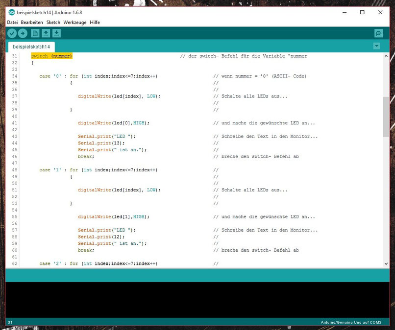Open the Serial Monitor magnifier icon

coord(378,33)
